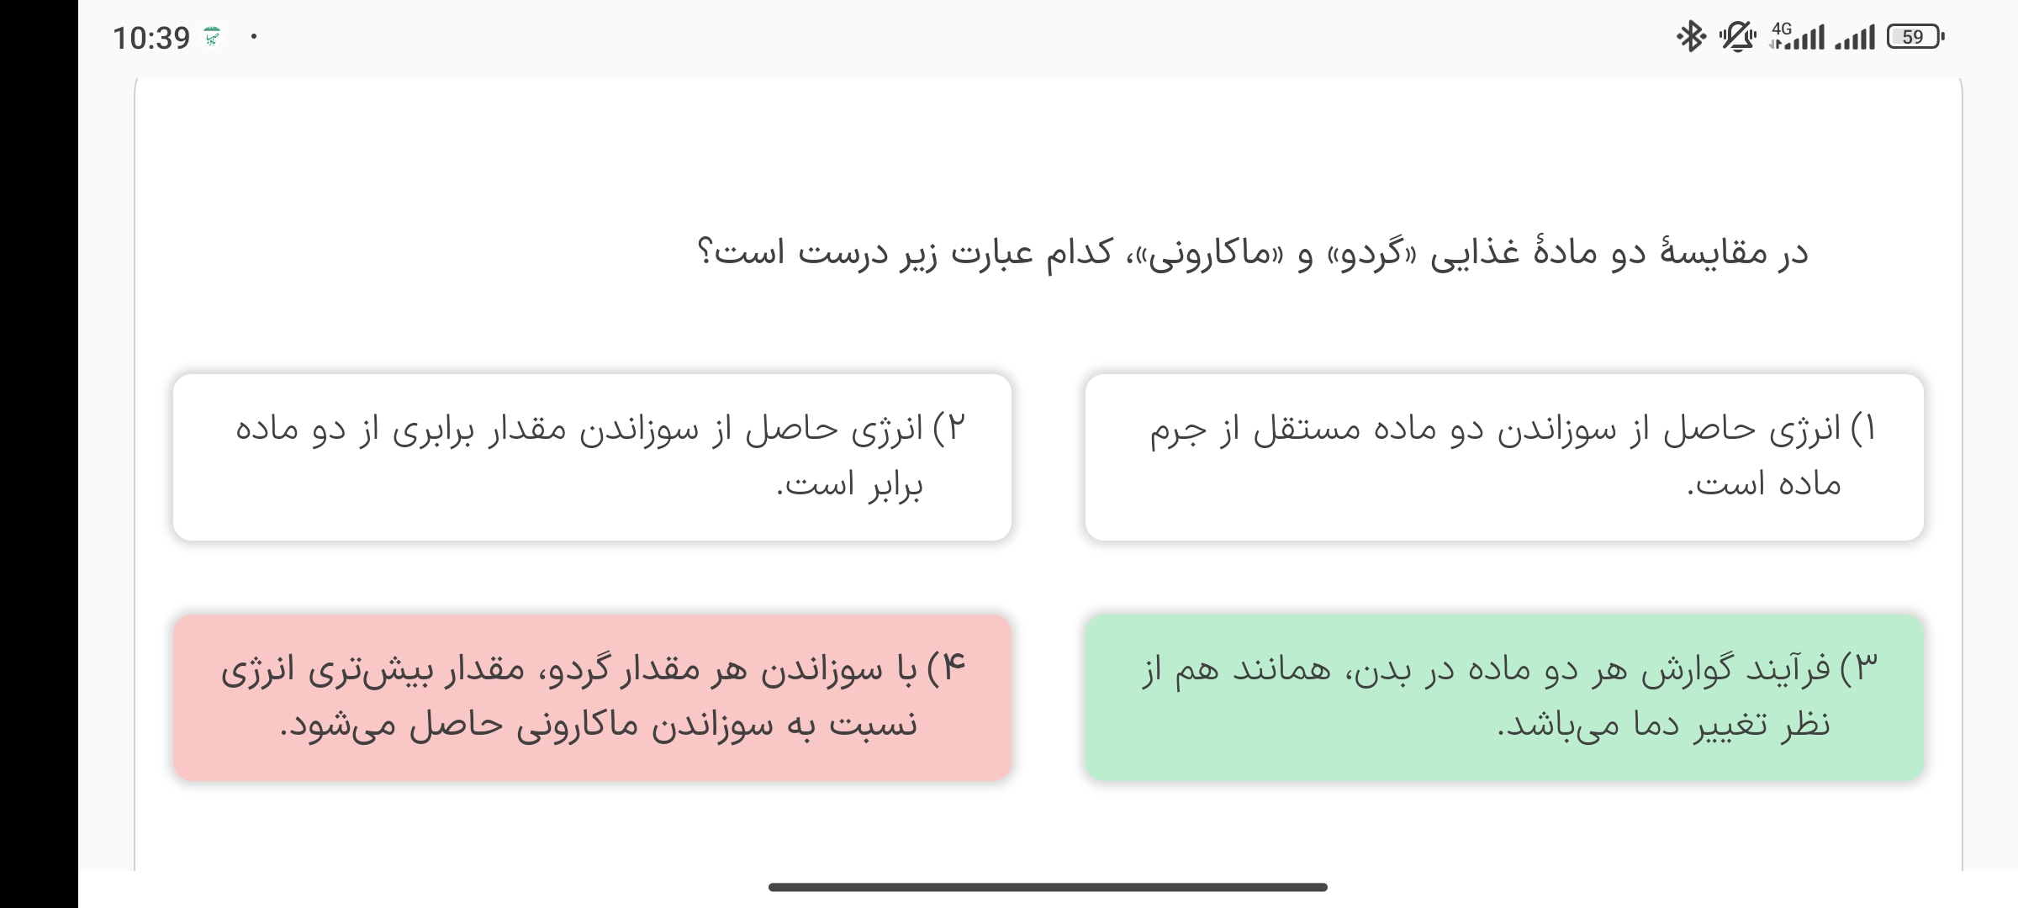Tap the battery indicator showing 59
2018x908 pixels.
click(x=1915, y=37)
